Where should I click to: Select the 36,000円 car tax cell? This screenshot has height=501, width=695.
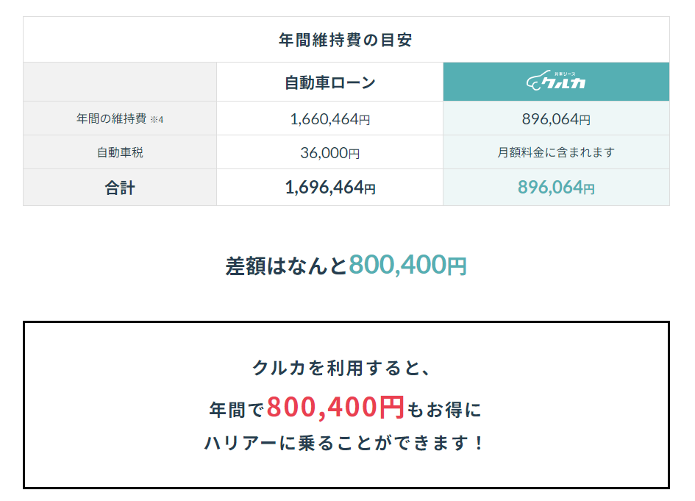[329, 153]
